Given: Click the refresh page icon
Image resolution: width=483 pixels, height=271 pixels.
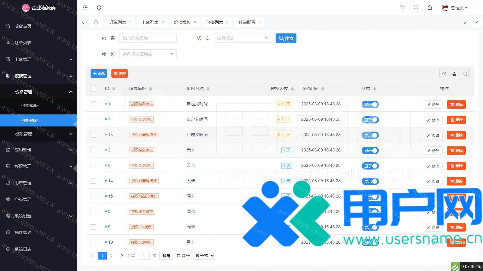Looking at the screenshot, I should [x=99, y=8].
